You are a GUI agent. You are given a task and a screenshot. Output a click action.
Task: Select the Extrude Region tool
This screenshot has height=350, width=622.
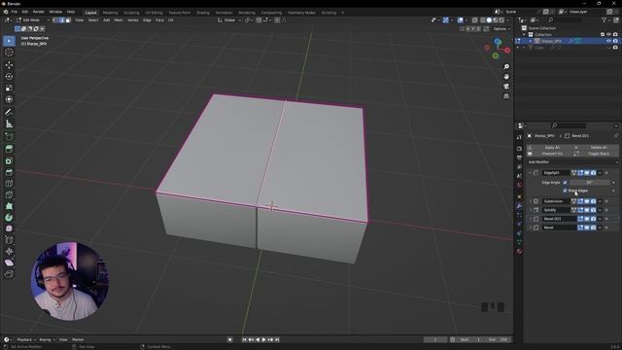[x=9, y=149]
